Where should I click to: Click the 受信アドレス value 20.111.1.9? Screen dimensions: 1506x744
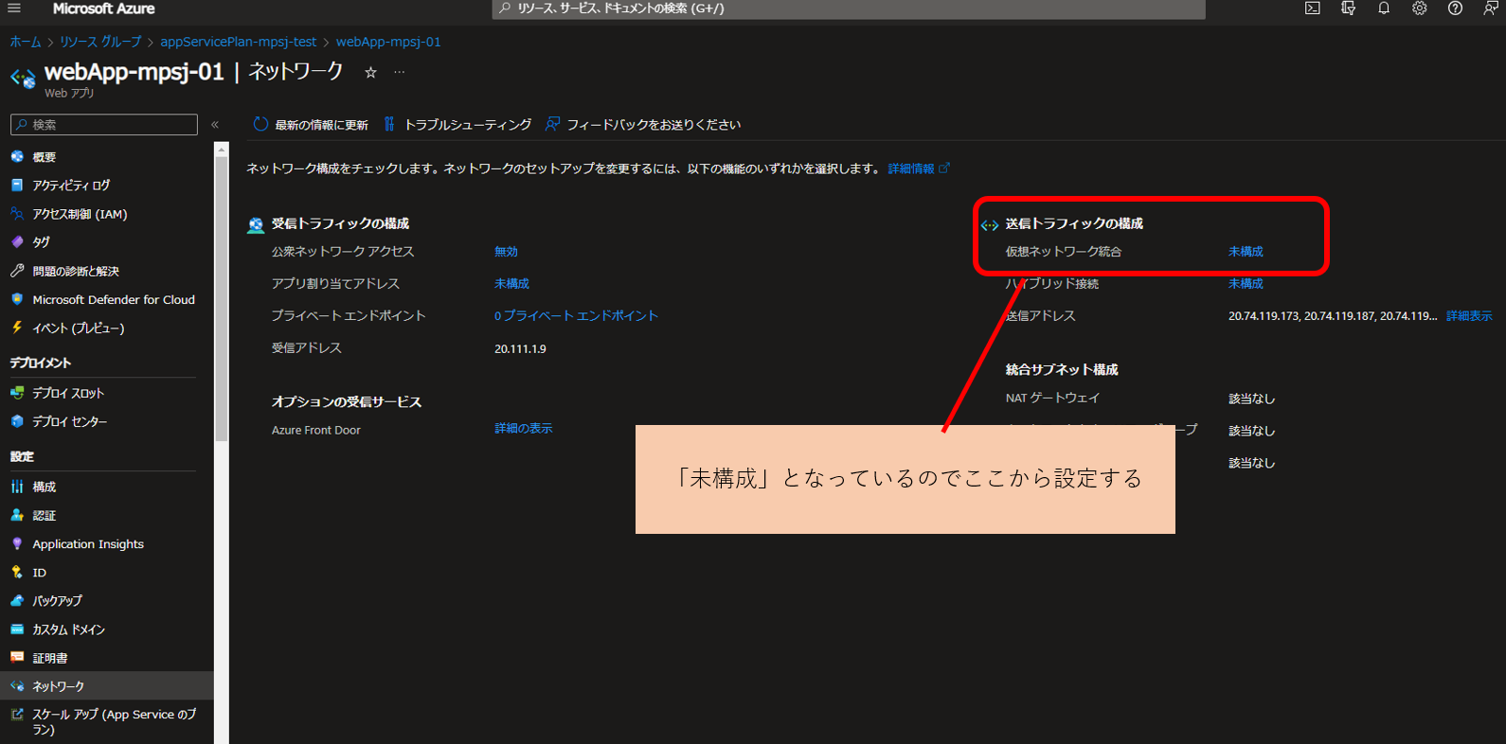(x=520, y=349)
